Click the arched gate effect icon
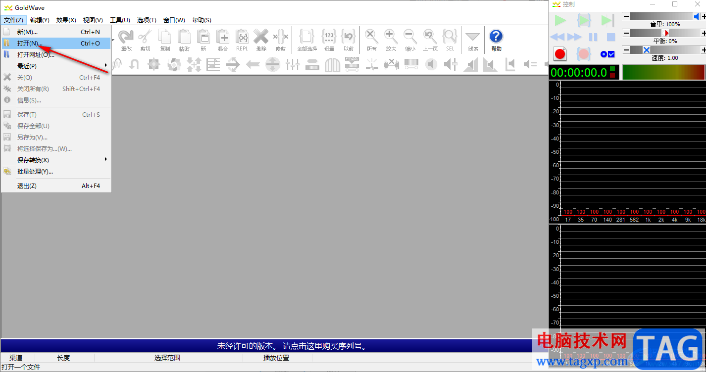 pos(332,64)
